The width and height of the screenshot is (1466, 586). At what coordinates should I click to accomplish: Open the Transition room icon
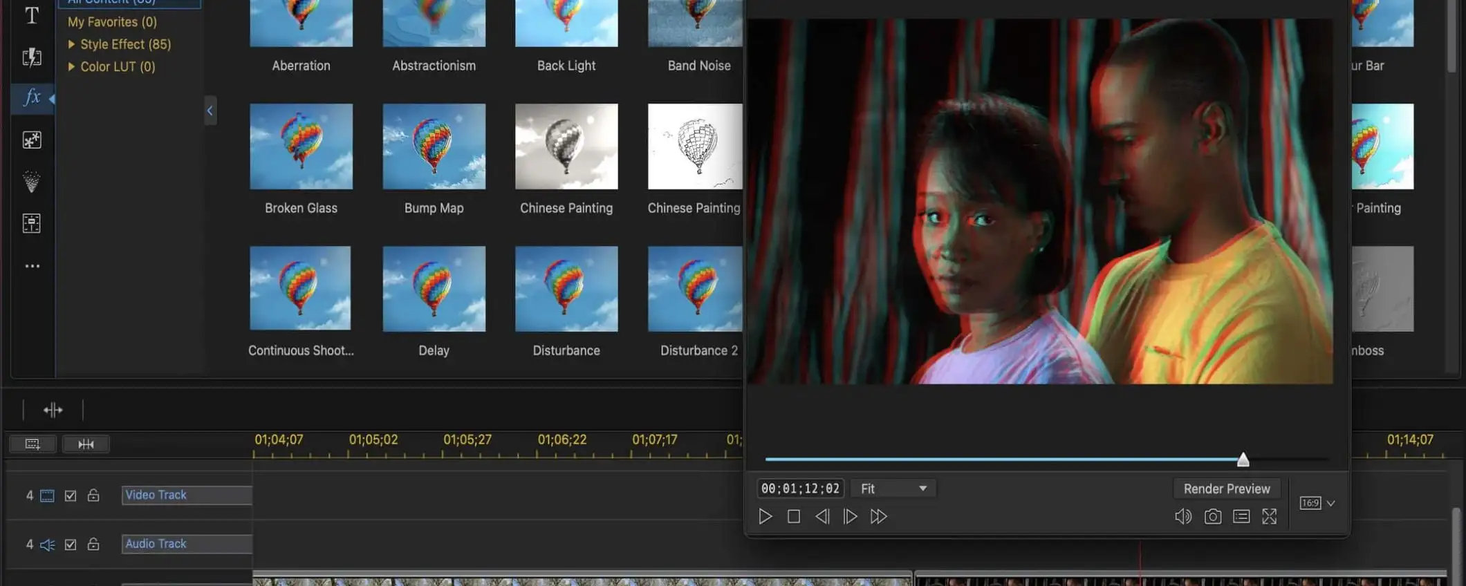coord(32,57)
